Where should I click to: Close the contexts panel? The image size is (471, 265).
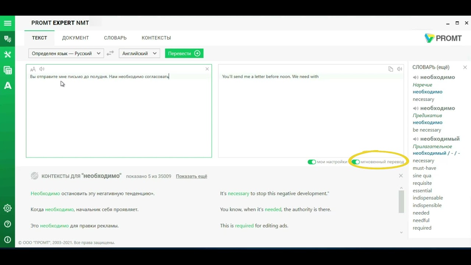pyautogui.click(x=401, y=176)
